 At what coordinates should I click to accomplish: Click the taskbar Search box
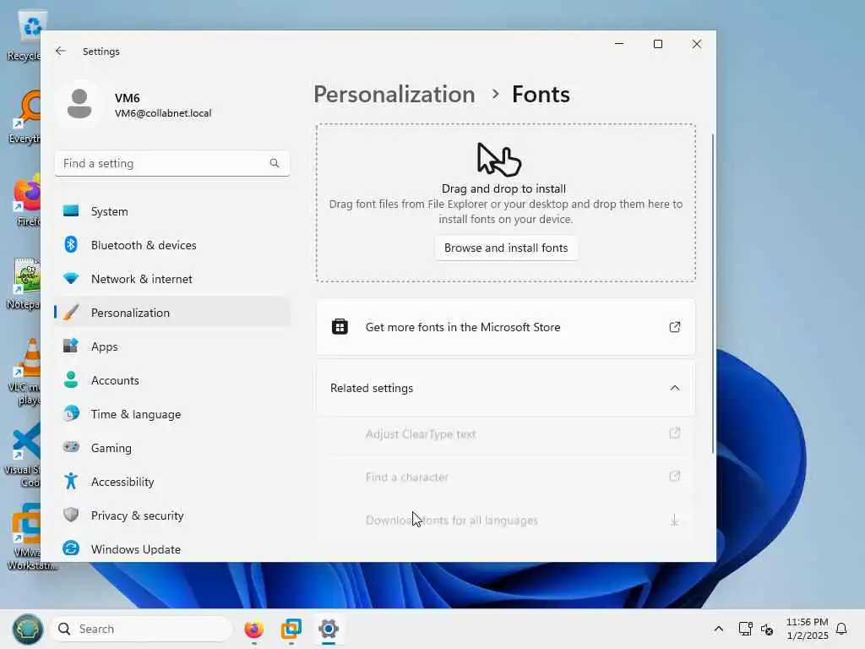coord(142,629)
